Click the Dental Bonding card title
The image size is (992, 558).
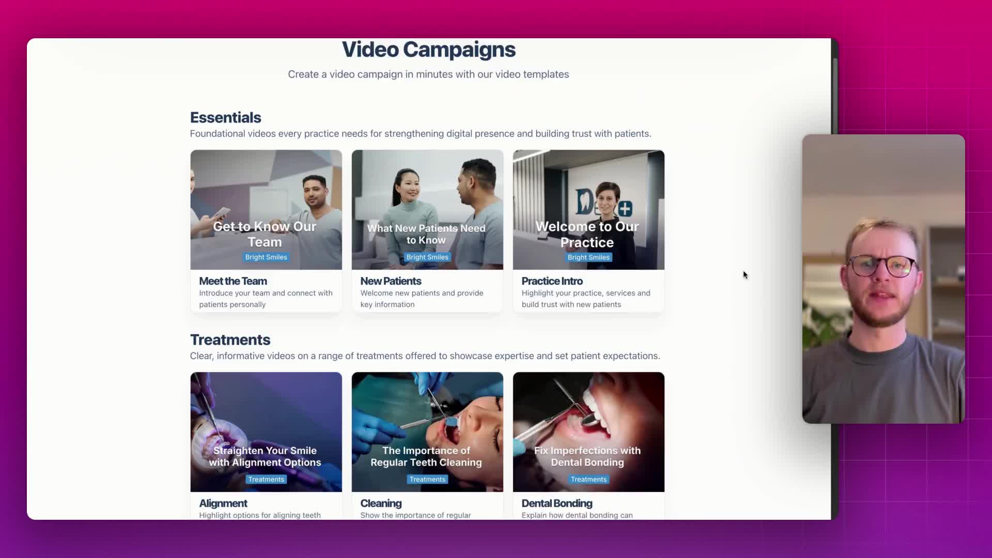coord(557,503)
